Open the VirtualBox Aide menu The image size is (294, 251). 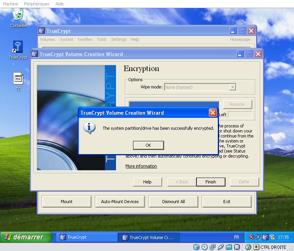tap(60, 4)
